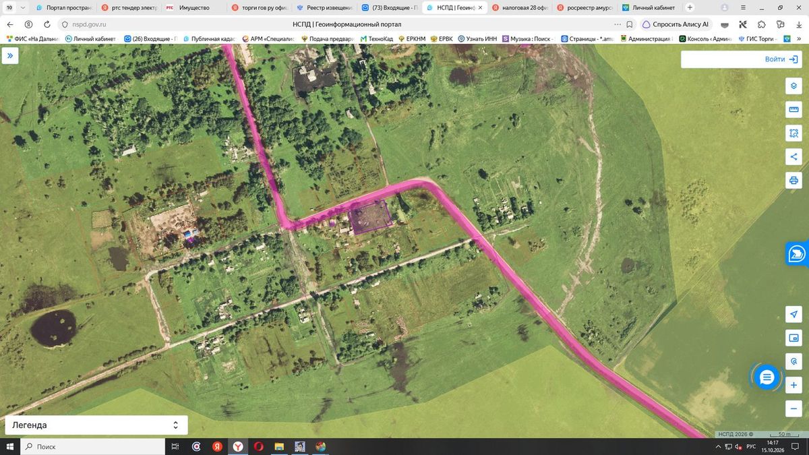Open the tab group counter dropdown

tap(16, 7)
